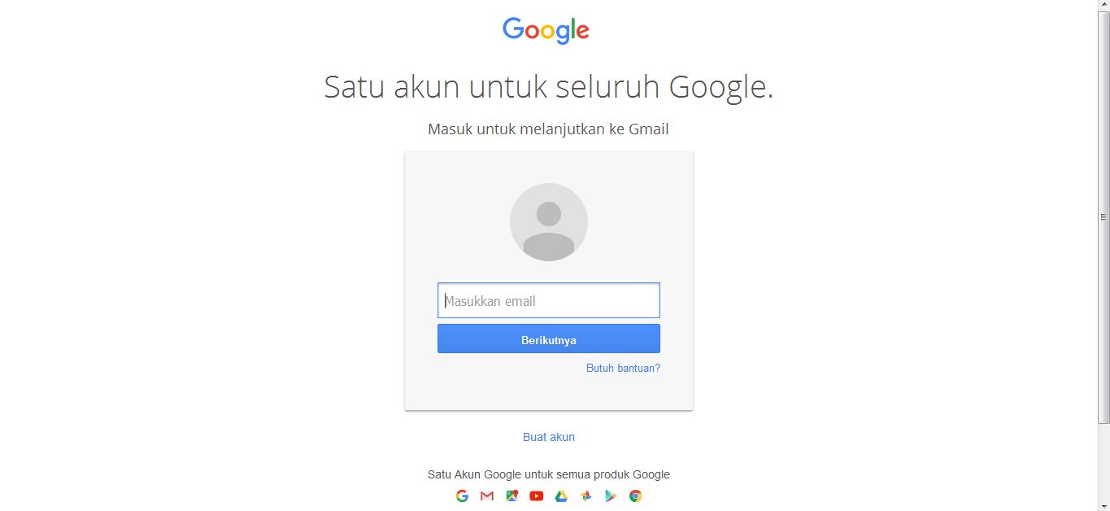Click the red YouTube play icon
This screenshot has height=511, width=1110.
pyautogui.click(x=537, y=496)
